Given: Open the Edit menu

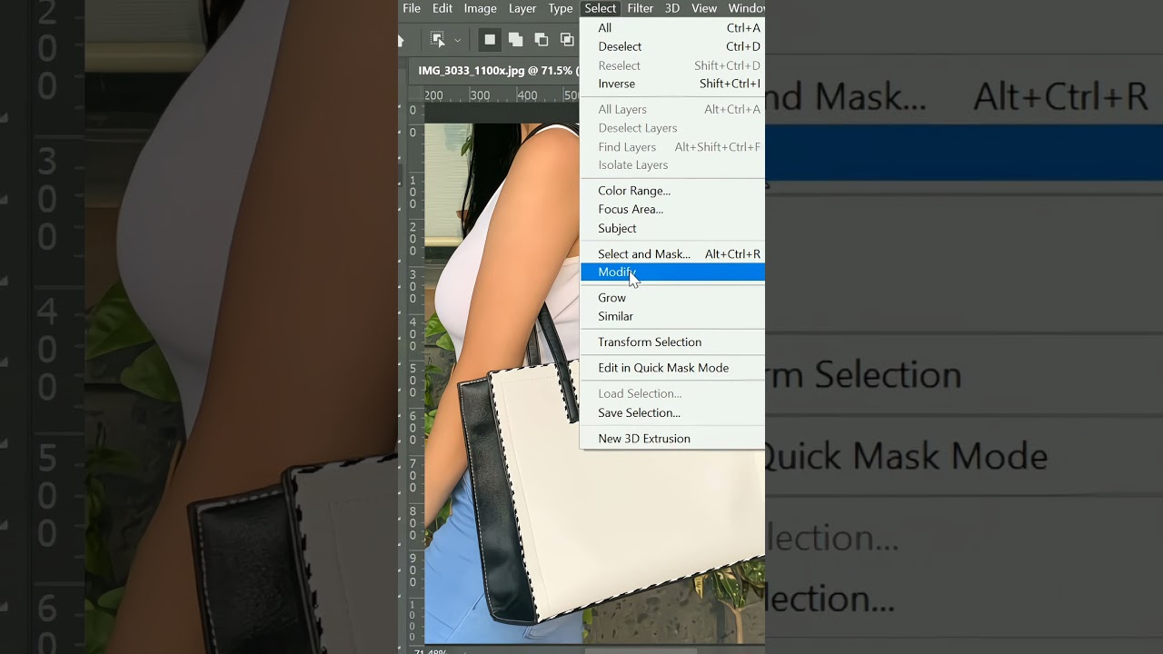Looking at the screenshot, I should [442, 8].
